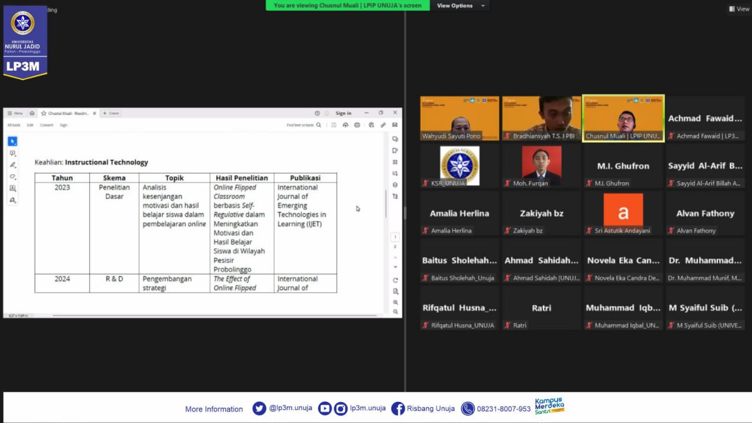752x423 pixels.
Task: Click the View button at top right
Action: 739,9
